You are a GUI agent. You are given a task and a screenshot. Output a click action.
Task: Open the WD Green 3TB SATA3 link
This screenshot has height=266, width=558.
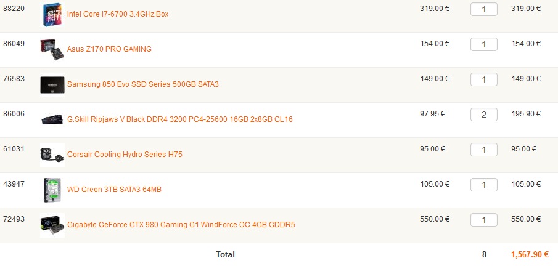point(114,190)
